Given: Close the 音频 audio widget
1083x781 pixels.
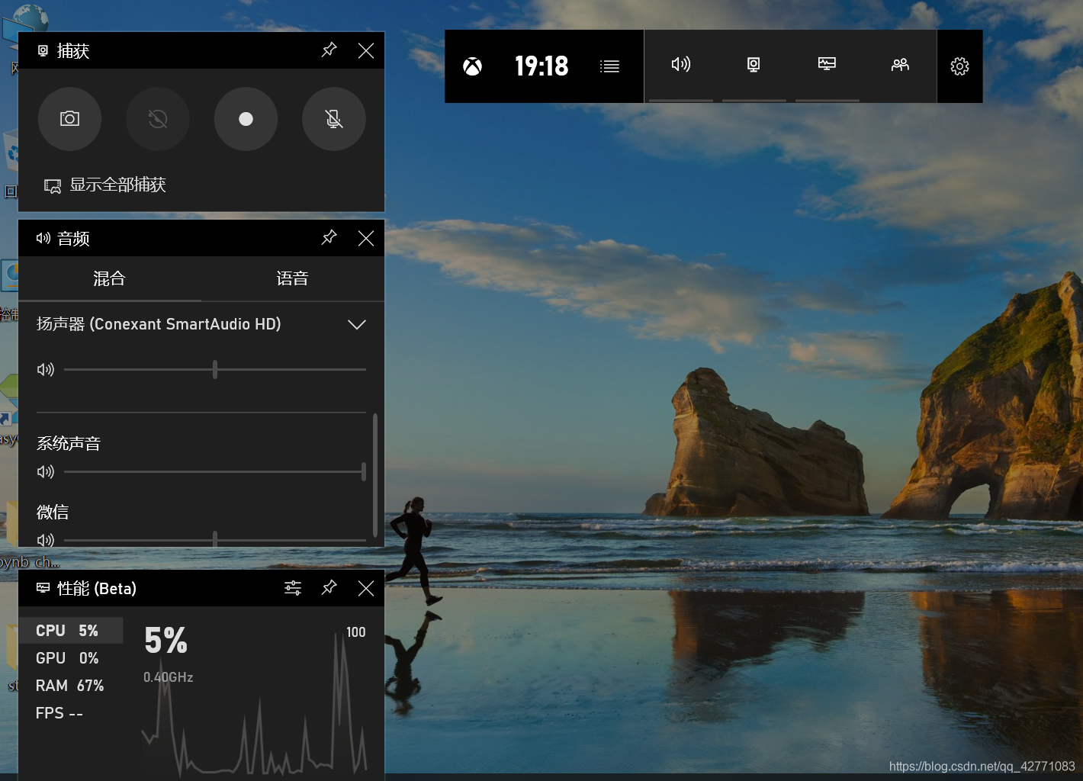Looking at the screenshot, I should (x=366, y=238).
